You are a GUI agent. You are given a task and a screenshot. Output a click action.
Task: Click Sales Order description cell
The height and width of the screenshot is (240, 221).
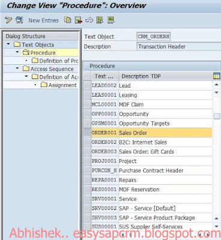(x=165, y=133)
